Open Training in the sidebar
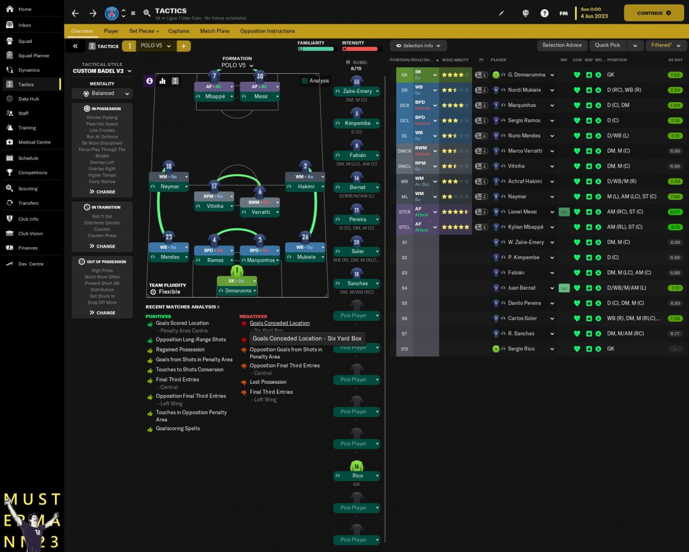This screenshot has width=689, height=552. (27, 128)
